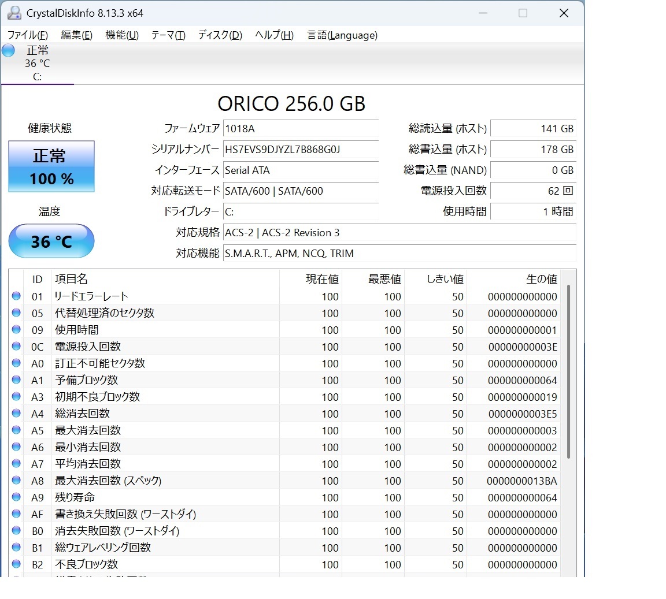
Task: Click status orb for attribute 01 リードエラーレート
Action: tap(16, 296)
